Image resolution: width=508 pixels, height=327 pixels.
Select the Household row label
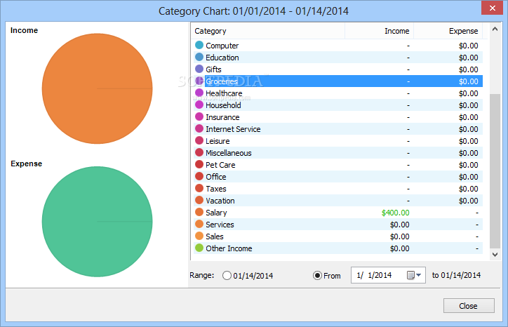(223, 105)
